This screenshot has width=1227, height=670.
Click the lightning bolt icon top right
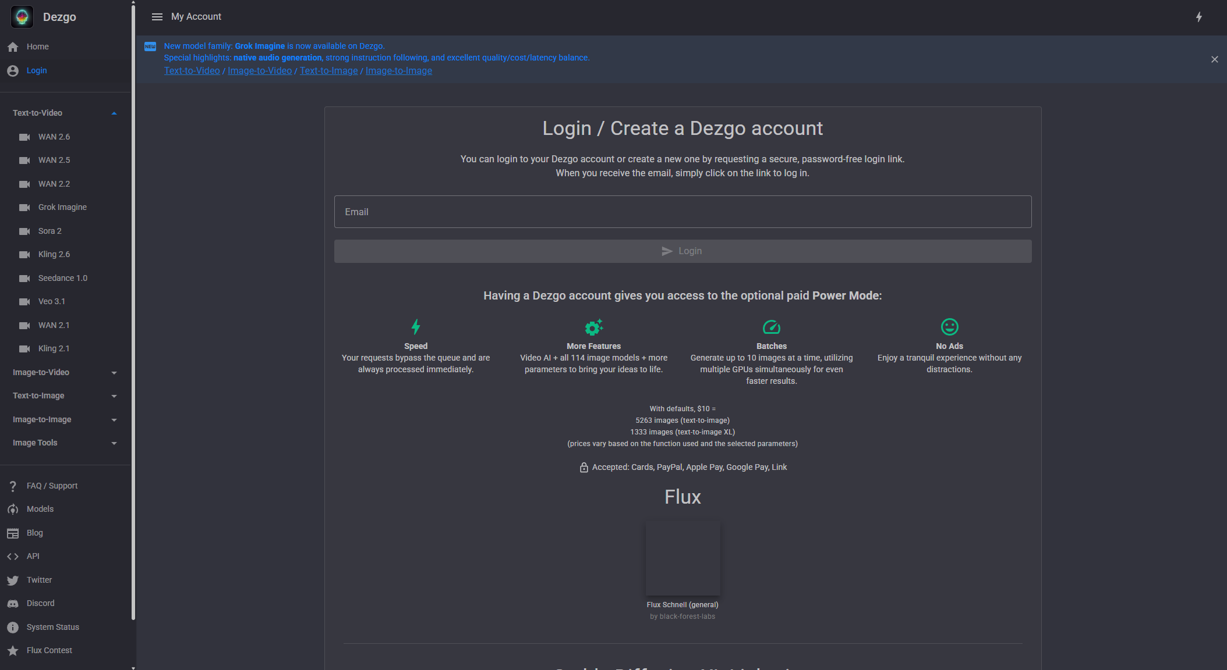[x=1199, y=17]
